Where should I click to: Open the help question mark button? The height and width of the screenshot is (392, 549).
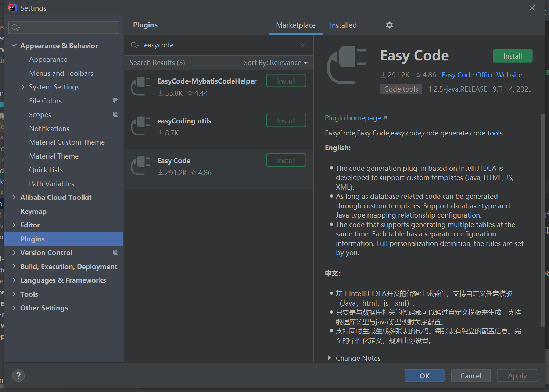[x=18, y=375]
